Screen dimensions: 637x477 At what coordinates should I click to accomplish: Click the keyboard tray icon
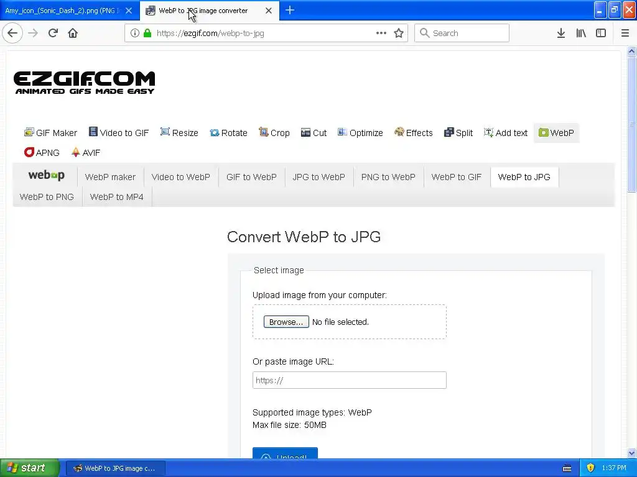click(x=567, y=468)
